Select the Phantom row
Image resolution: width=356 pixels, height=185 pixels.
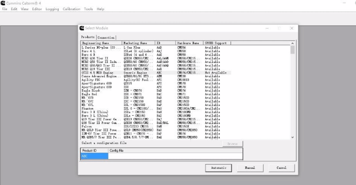pos(156,109)
